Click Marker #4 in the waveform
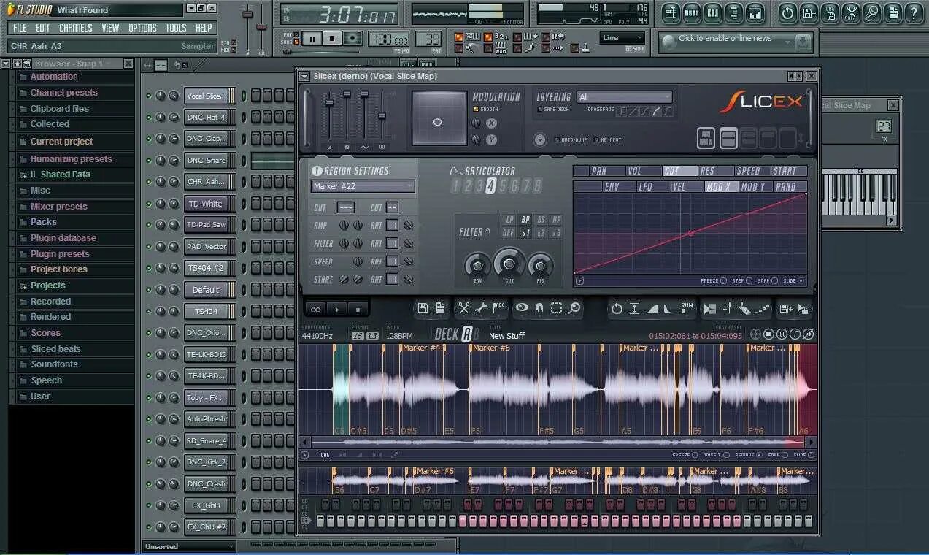929x555 pixels. point(421,348)
